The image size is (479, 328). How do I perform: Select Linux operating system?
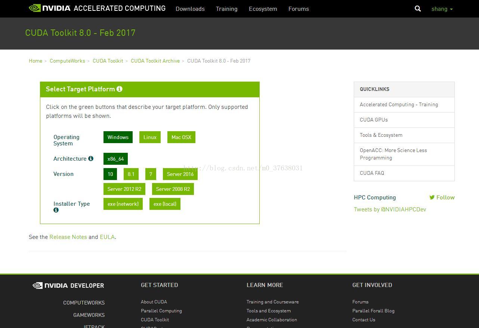click(x=150, y=137)
